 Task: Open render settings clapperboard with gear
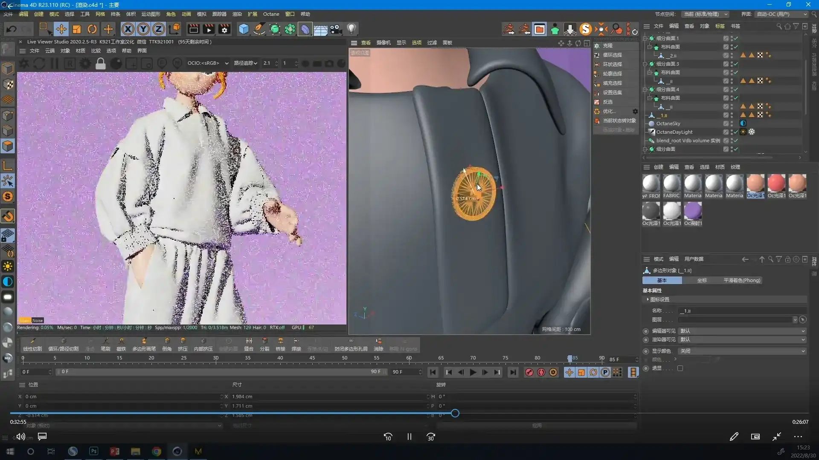[224, 29]
